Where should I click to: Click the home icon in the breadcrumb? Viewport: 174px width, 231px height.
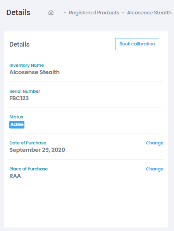51,12
